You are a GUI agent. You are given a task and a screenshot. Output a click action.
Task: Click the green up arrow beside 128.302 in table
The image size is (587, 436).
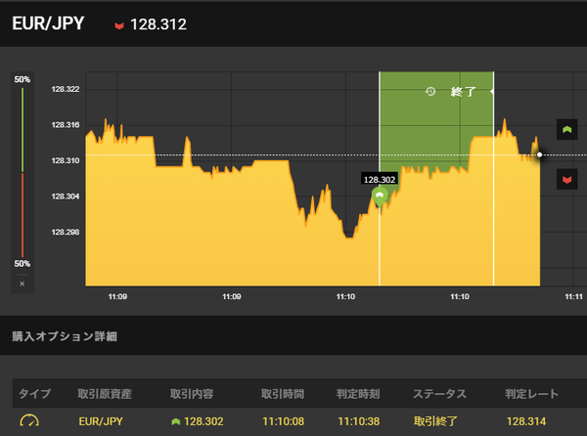[x=175, y=421]
